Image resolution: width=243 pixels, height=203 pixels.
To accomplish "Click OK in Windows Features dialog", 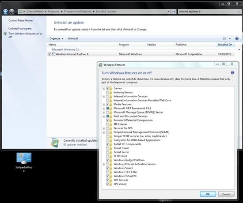I will 208,194.
